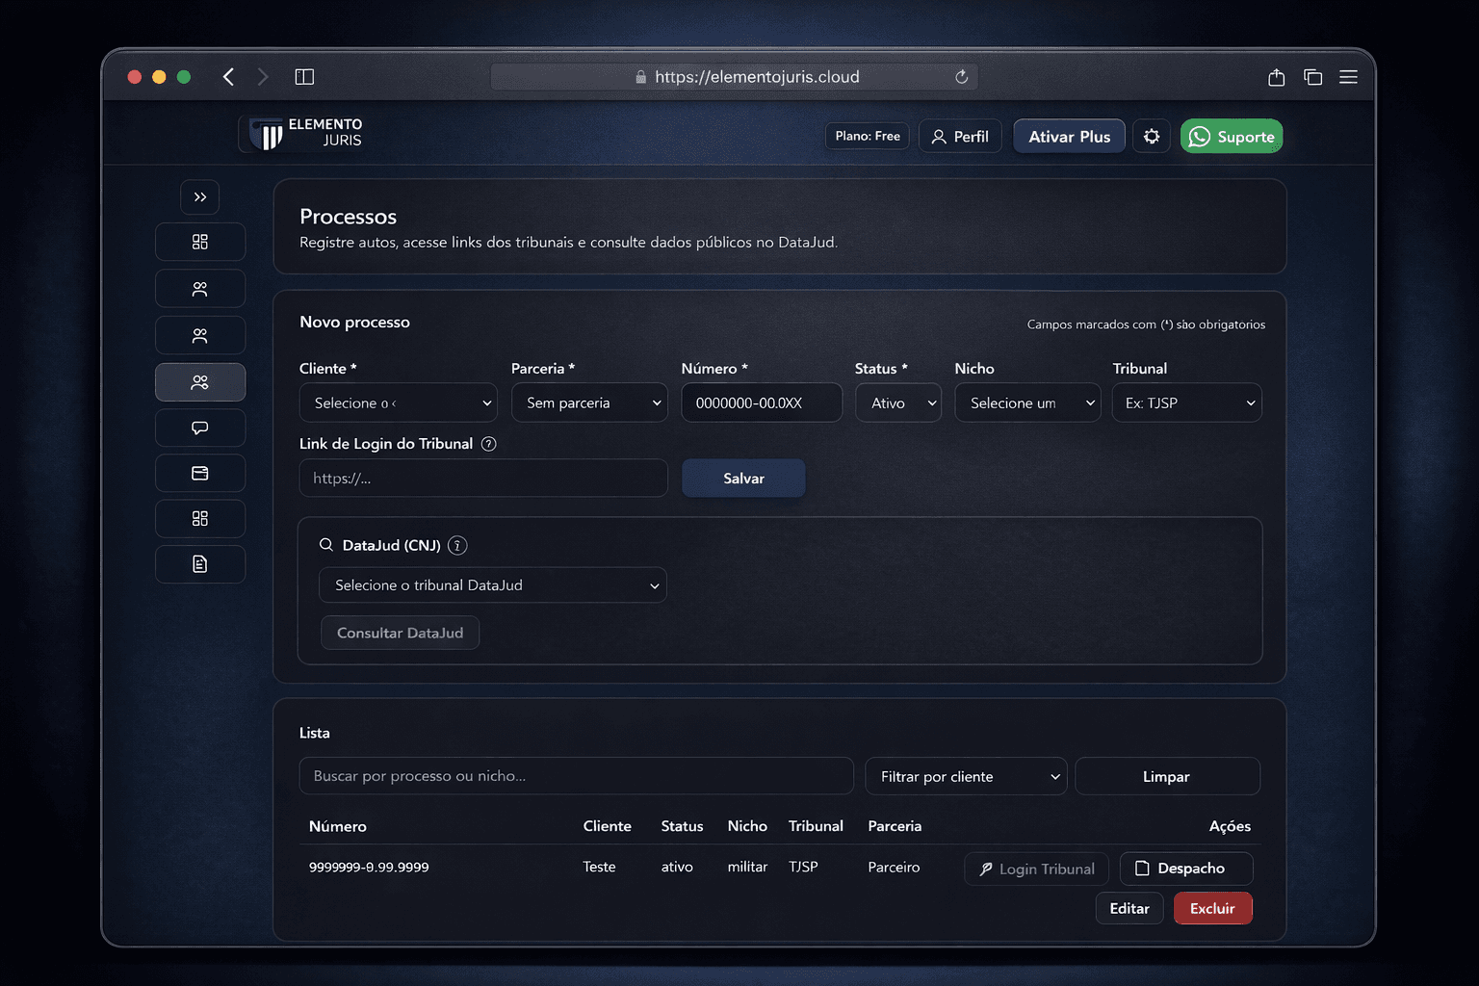Click the browser share icon
This screenshot has height=986, width=1479.
click(1276, 77)
